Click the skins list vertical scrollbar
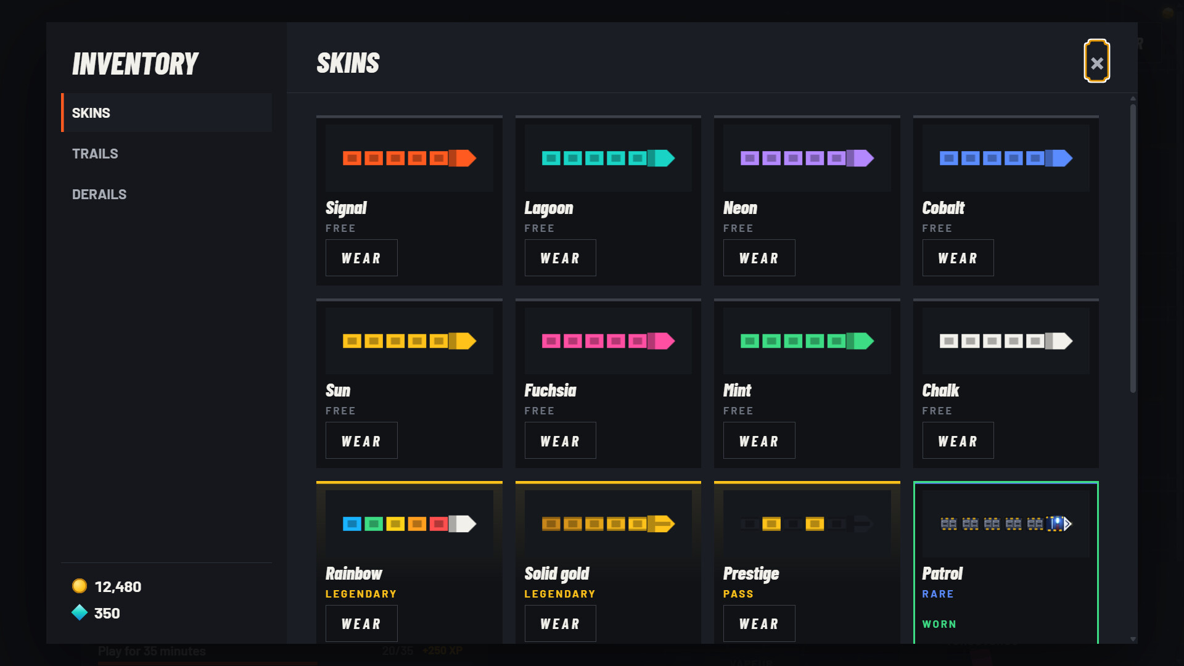The height and width of the screenshot is (666, 1184). [x=1133, y=249]
